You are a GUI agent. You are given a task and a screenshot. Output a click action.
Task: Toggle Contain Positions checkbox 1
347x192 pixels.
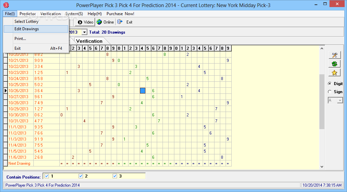[47, 176]
